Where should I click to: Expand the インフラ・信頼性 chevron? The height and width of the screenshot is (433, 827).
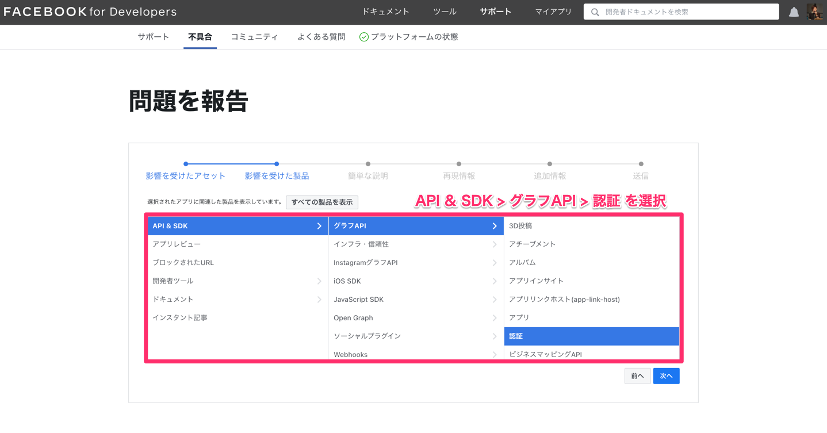coord(495,244)
